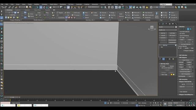The width and height of the screenshot is (196, 110).
Task: Click the Unhide All button
Action: pyautogui.click(x=147, y=18)
